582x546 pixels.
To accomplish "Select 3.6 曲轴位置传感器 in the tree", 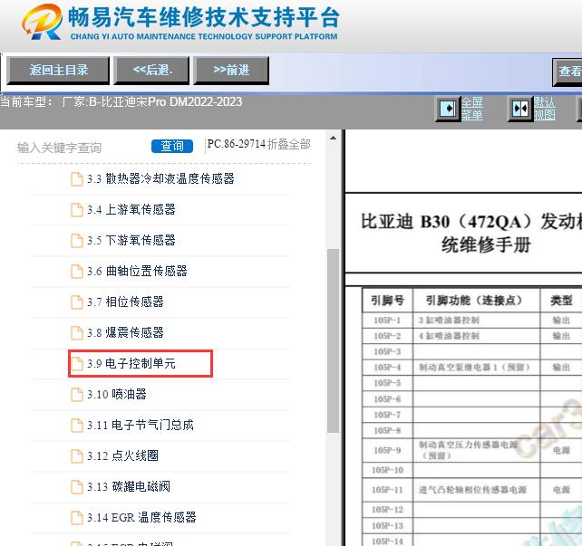I will click(x=137, y=272).
